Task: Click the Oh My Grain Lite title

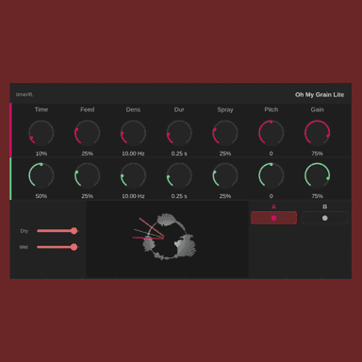Action: pyautogui.click(x=320, y=94)
